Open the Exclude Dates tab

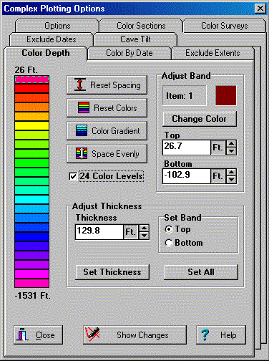click(x=52, y=39)
